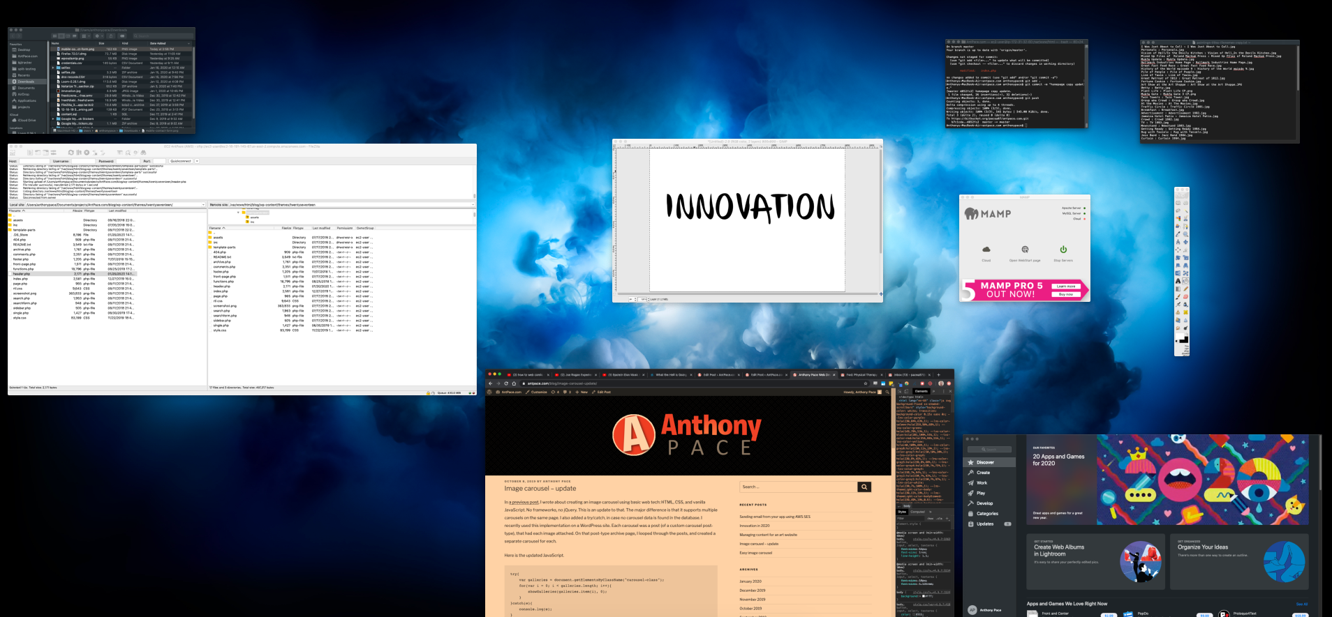Select the Bucket Fill tool in GIMP toolbox

click(1185, 281)
